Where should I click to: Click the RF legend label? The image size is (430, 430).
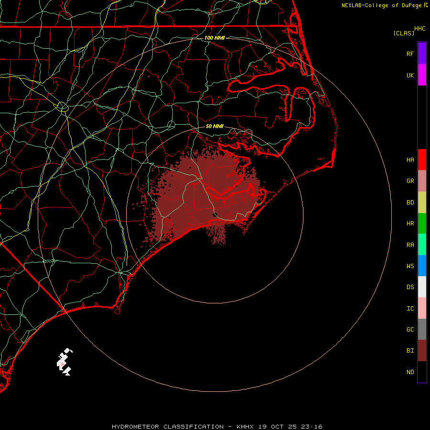(x=410, y=54)
